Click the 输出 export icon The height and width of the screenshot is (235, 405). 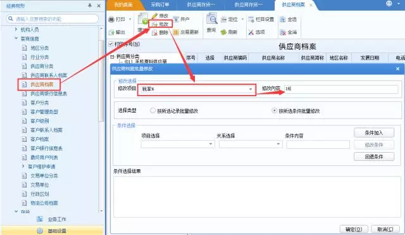click(111, 32)
